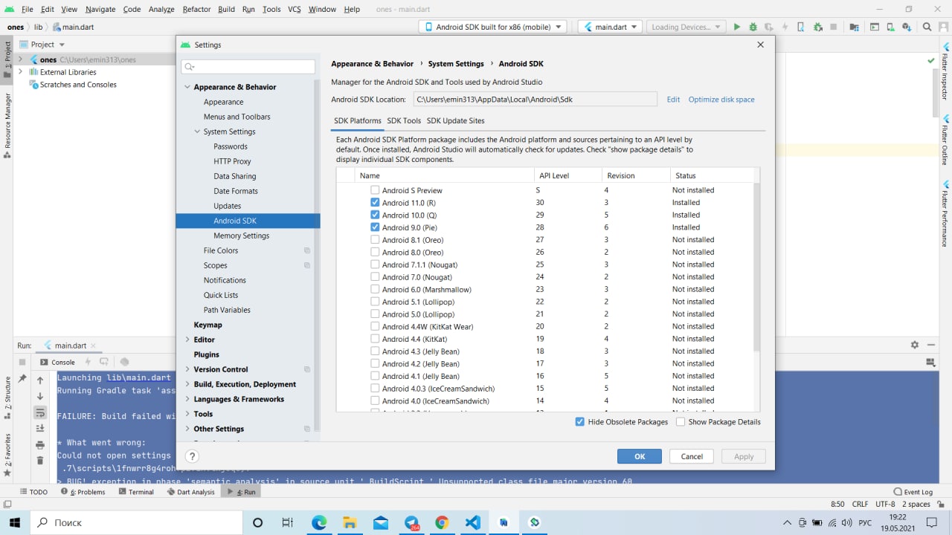Check Android S Preview platform
Image resolution: width=952 pixels, height=535 pixels.
[375, 190]
